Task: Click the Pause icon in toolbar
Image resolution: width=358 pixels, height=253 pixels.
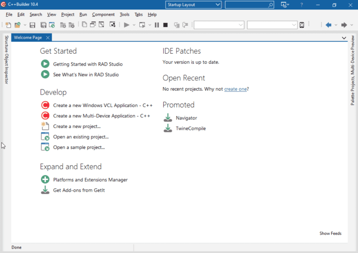Action: coord(157,25)
